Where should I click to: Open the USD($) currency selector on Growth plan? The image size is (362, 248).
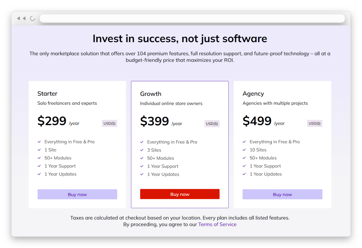(212, 123)
